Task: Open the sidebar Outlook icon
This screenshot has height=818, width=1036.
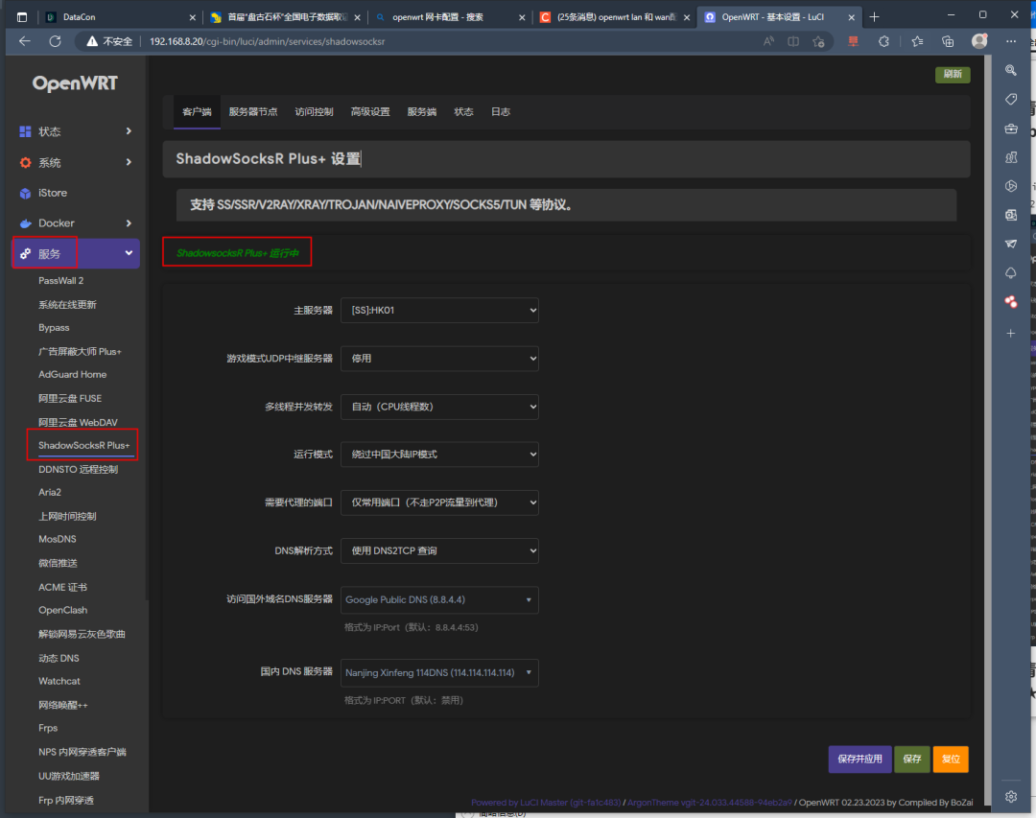Action: [1011, 215]
